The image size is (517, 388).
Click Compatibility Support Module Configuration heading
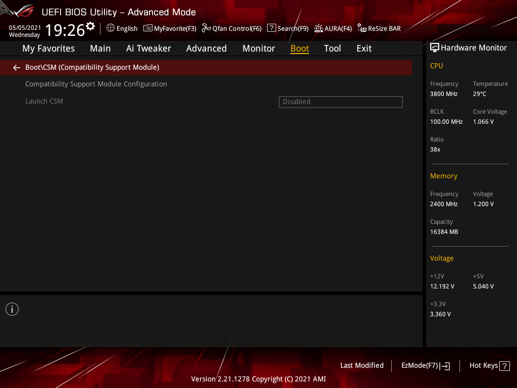(96, 84)
